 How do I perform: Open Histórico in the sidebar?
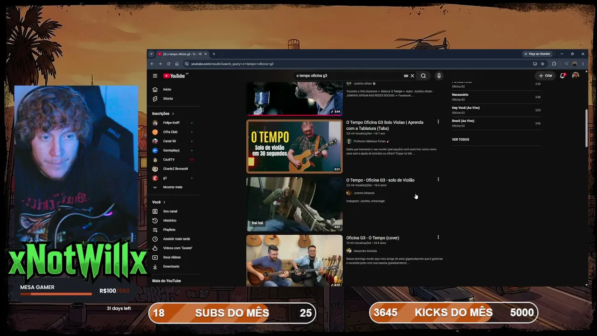point(170,220)
